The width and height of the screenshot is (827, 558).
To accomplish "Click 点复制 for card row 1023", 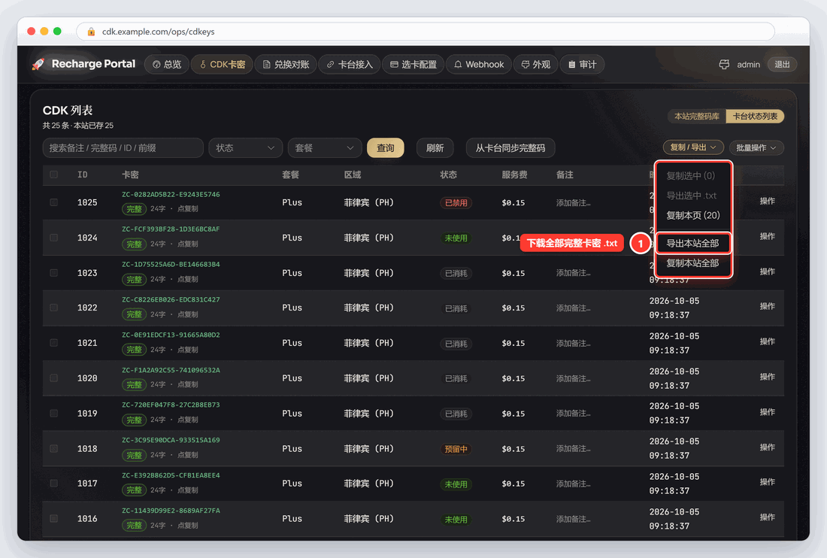I will click(188, 279).
